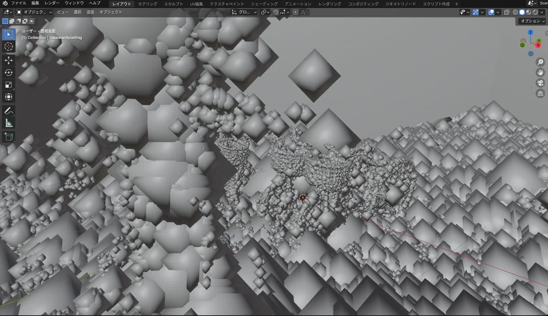This screenshot has width=548, height=316.
Task: Select the Measure tool
Action: 9,123
